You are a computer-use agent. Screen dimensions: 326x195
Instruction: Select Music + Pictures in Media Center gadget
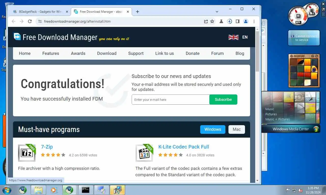(278, 119)
